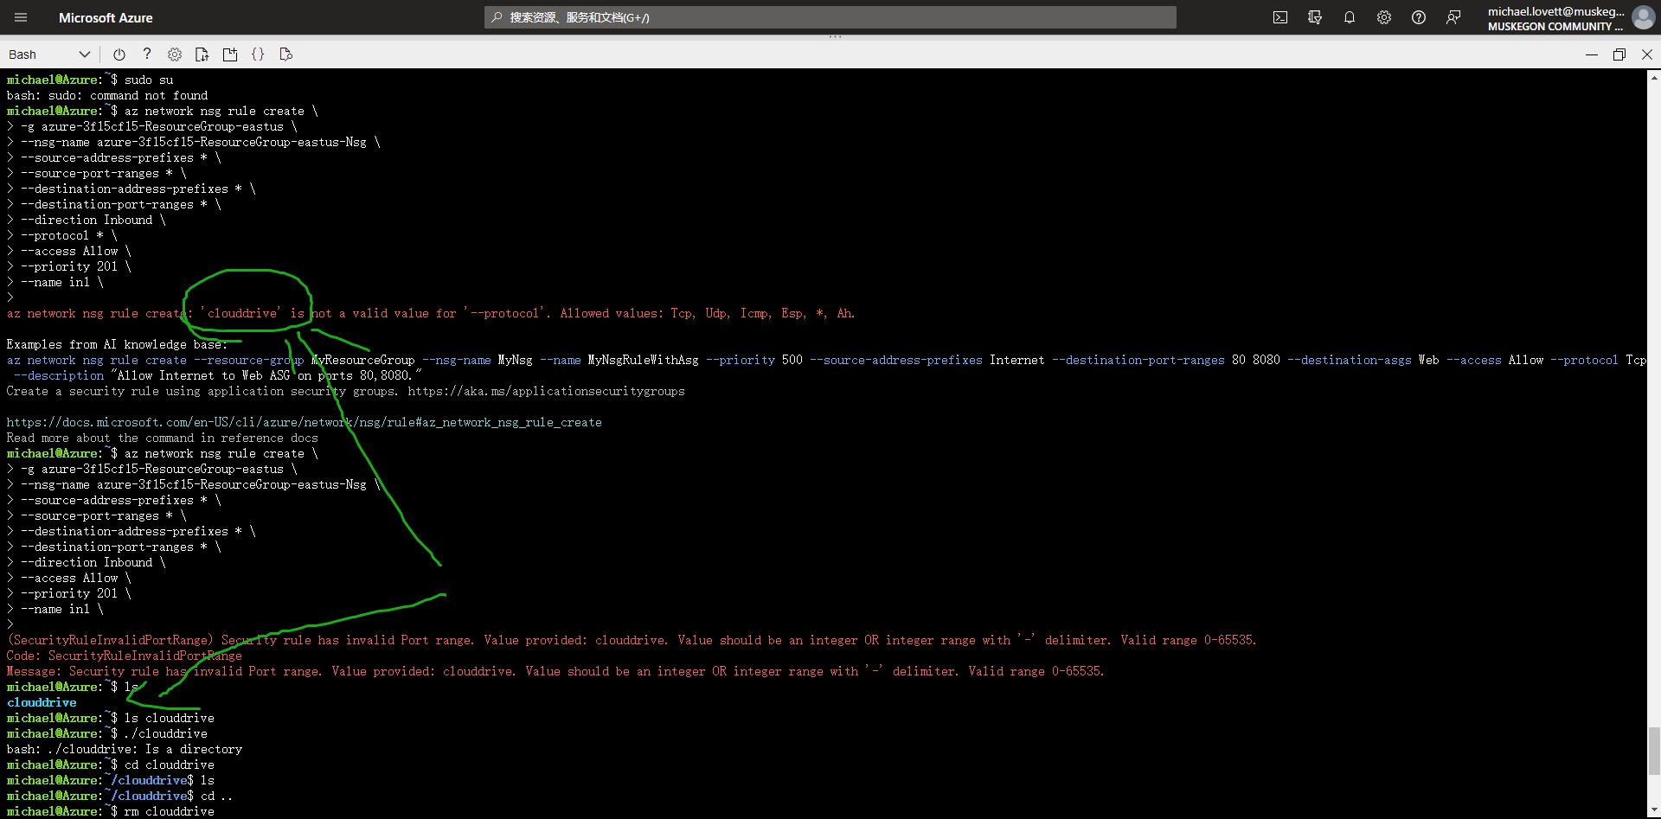This screenshot has height=819, width=1661.
Task: Click the 'cd clouddrive' command line
Action: point(111,765)
